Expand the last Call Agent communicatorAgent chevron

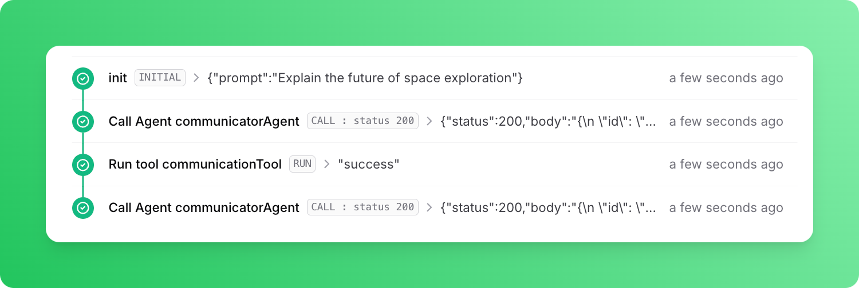(x=429, y=207)
